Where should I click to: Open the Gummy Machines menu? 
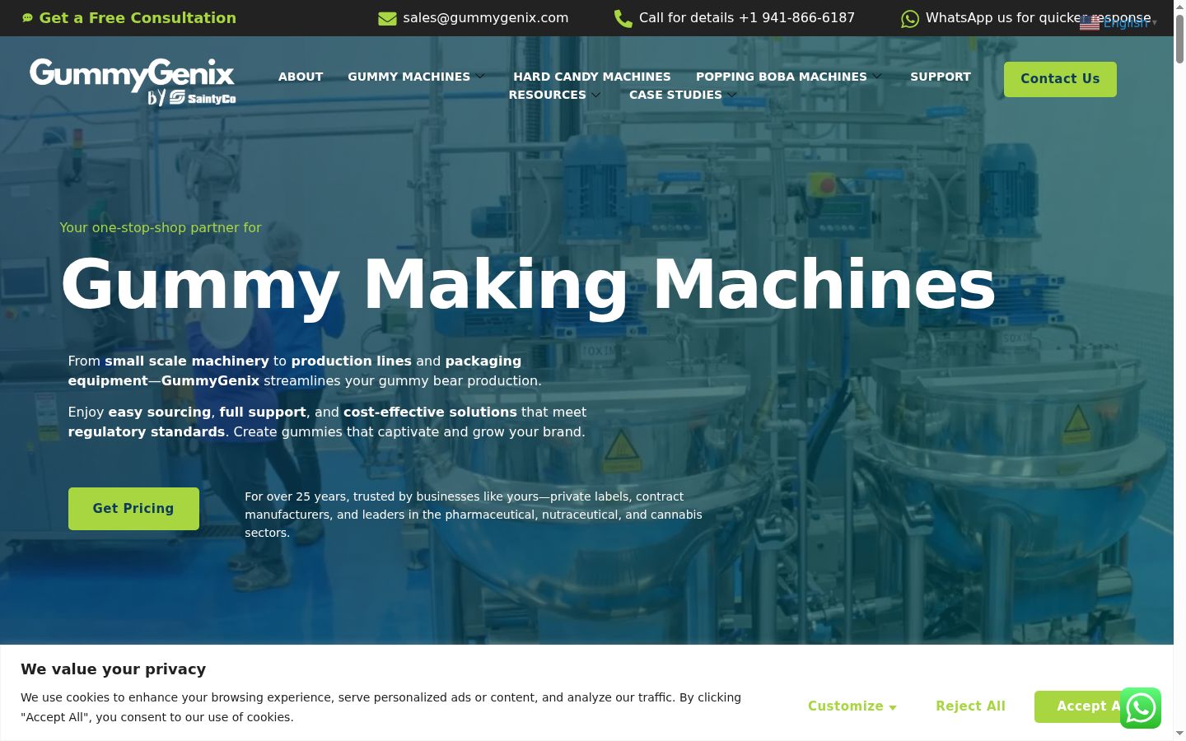pyautogui.click(x=409, y=77)
